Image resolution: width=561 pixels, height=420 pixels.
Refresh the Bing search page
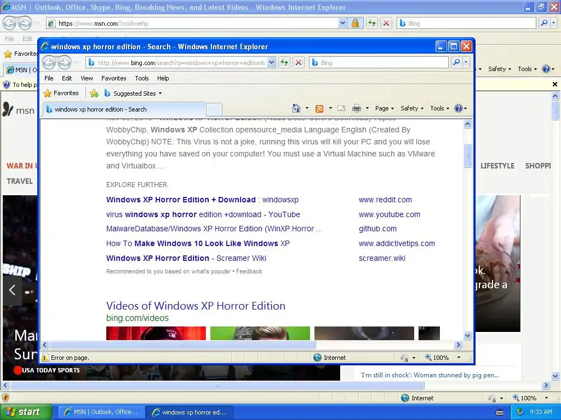coord(284,63)
